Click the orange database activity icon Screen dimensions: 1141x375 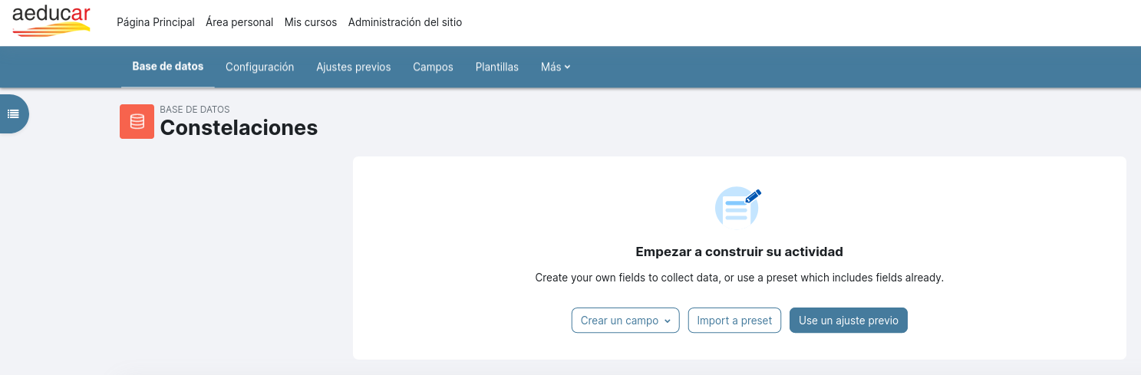(137, 121)
